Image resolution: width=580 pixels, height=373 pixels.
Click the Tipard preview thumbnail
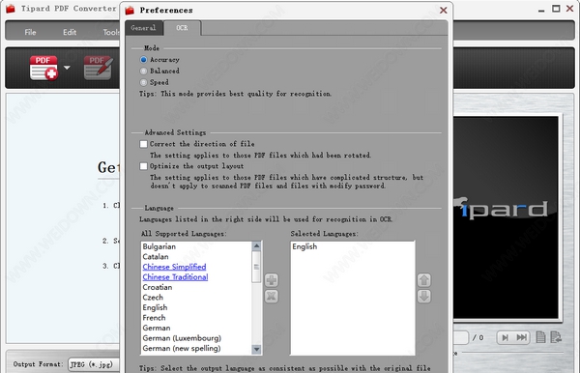point(506,217)
